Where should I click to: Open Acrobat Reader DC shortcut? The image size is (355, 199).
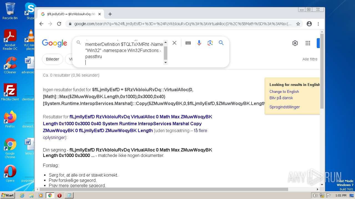pos(10,40)
